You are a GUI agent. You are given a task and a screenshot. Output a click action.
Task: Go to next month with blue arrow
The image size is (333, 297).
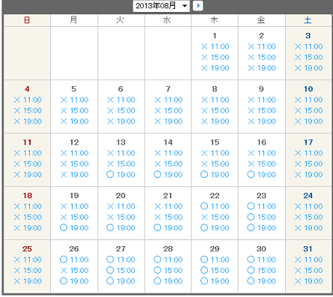198,6
